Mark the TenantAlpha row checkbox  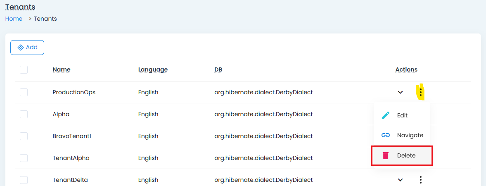24,158
